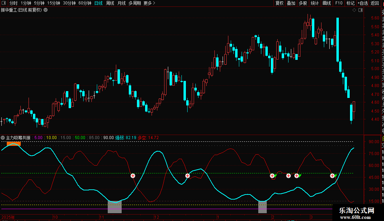The height and width of the screenshot is (221, 384).
Task: Add stock with +自选 button
Action: click(x=363, y=3)
